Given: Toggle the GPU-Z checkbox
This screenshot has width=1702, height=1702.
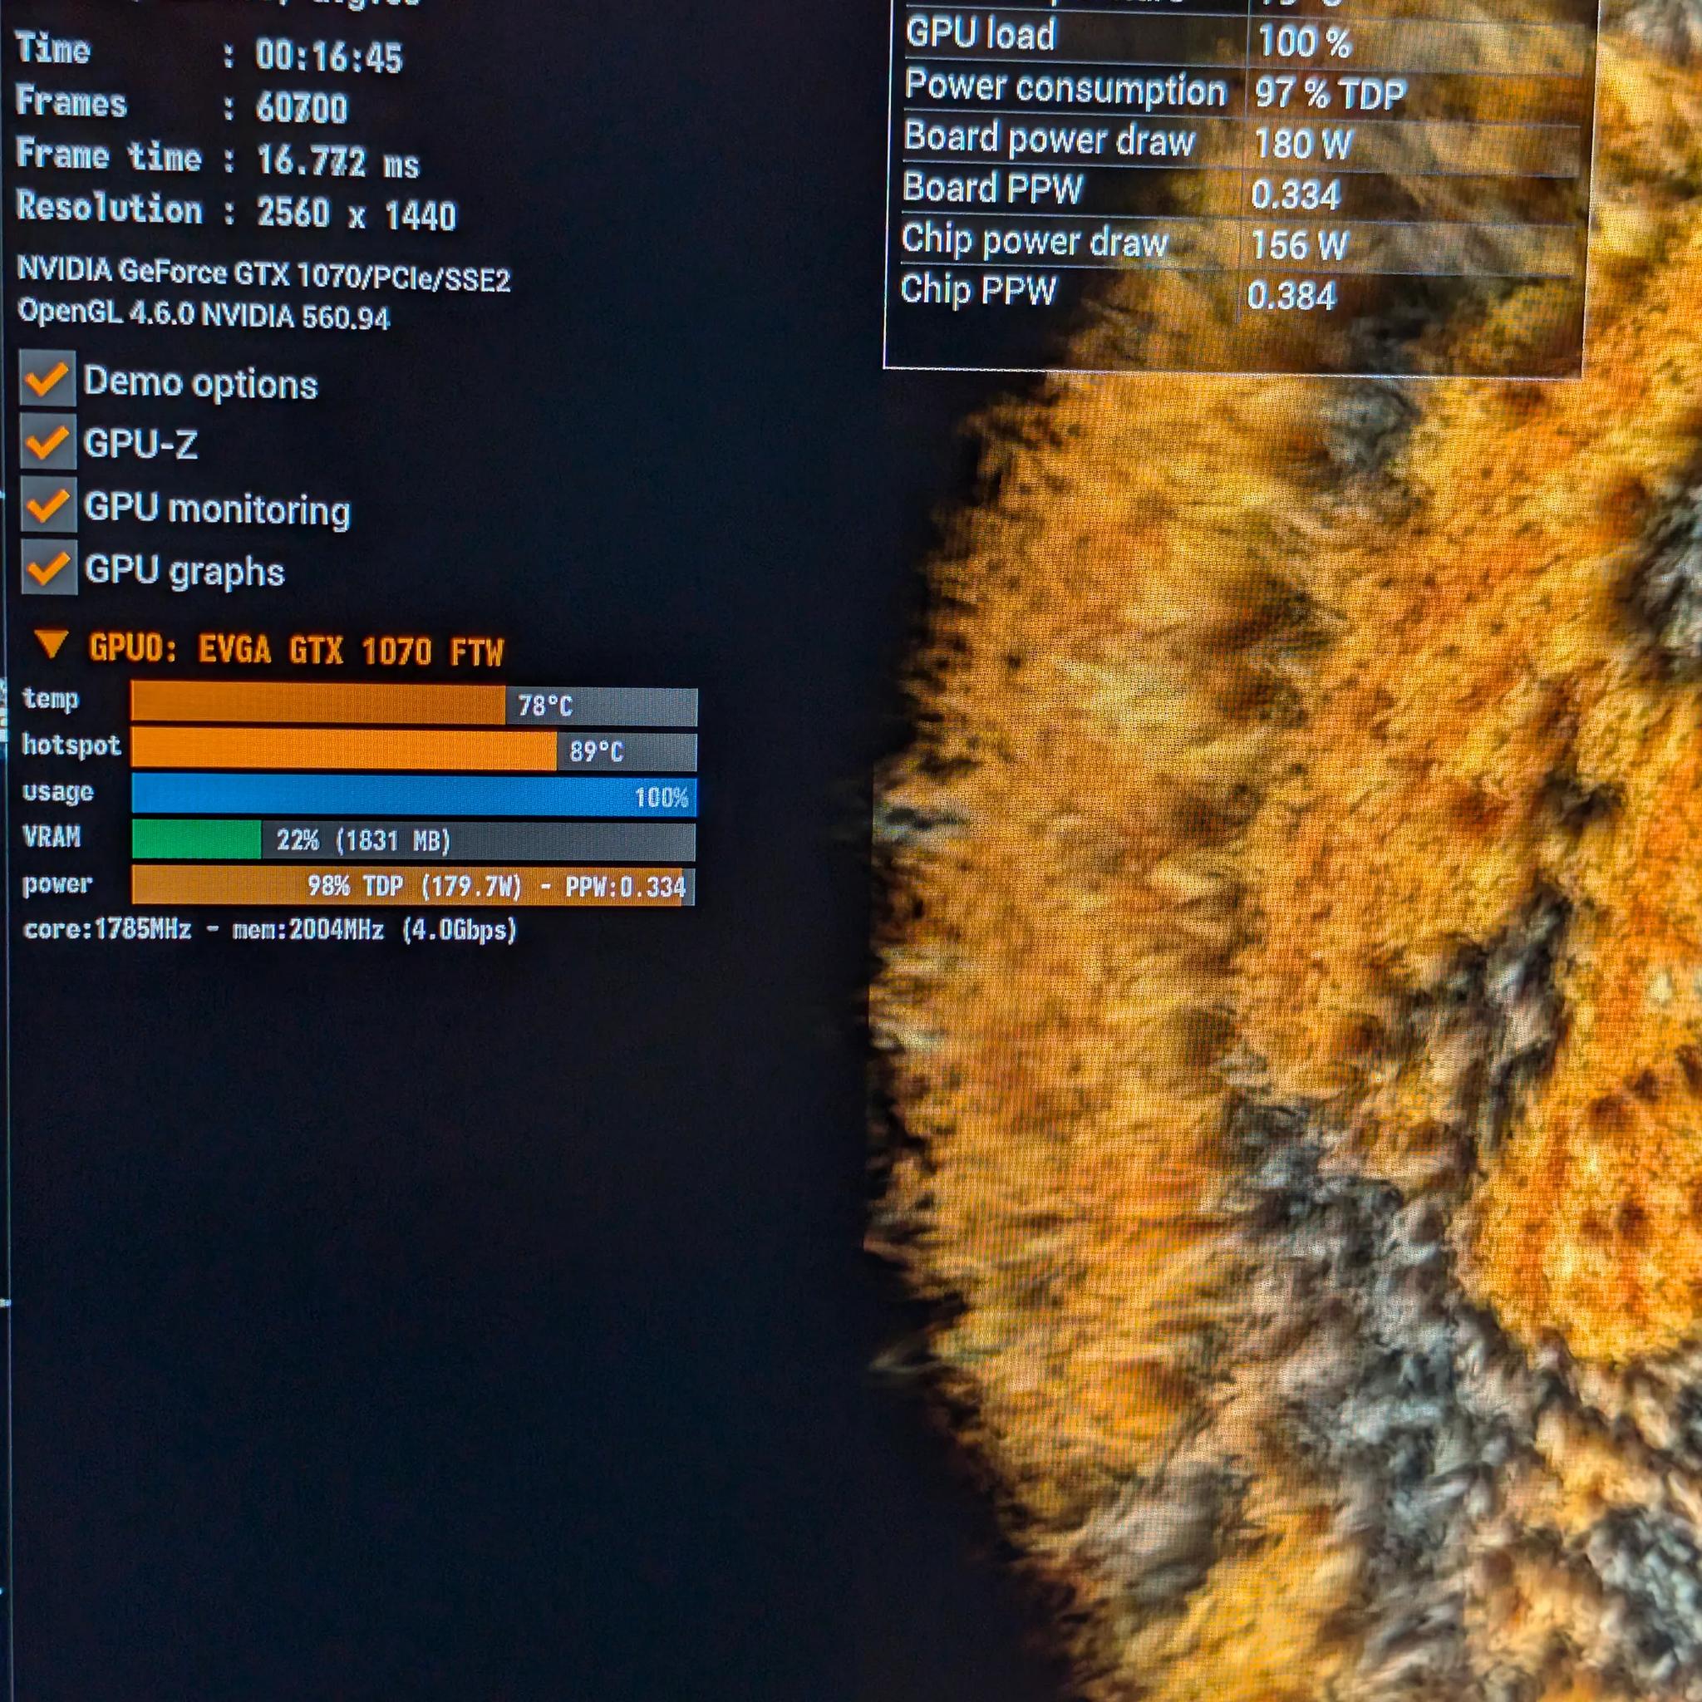Looking at the screenshot, I should [x=47, y=440].
